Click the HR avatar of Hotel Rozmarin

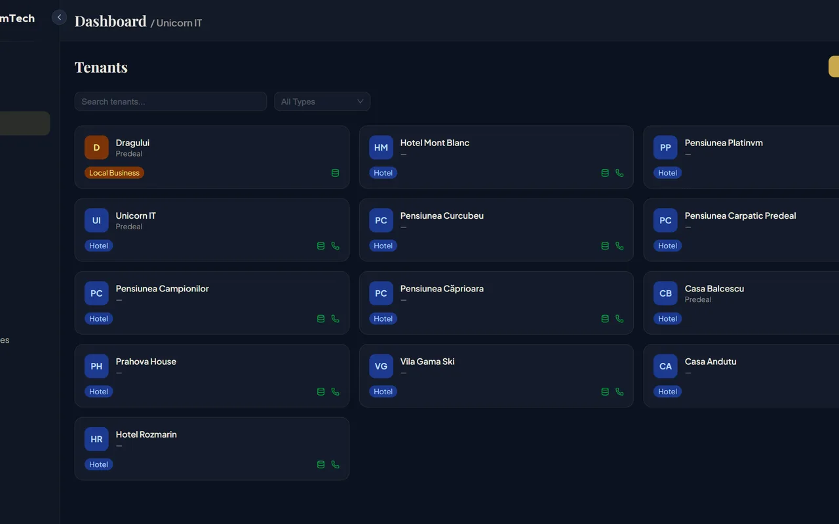click(x=96, y=439)
